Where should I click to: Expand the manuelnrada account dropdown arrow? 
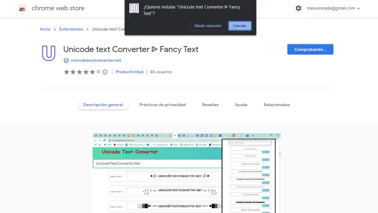[x=359, y=8]
